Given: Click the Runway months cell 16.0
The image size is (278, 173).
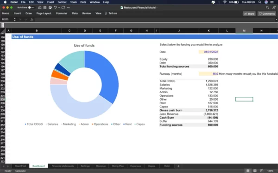Looking at the screenshot, I should 208,74.
